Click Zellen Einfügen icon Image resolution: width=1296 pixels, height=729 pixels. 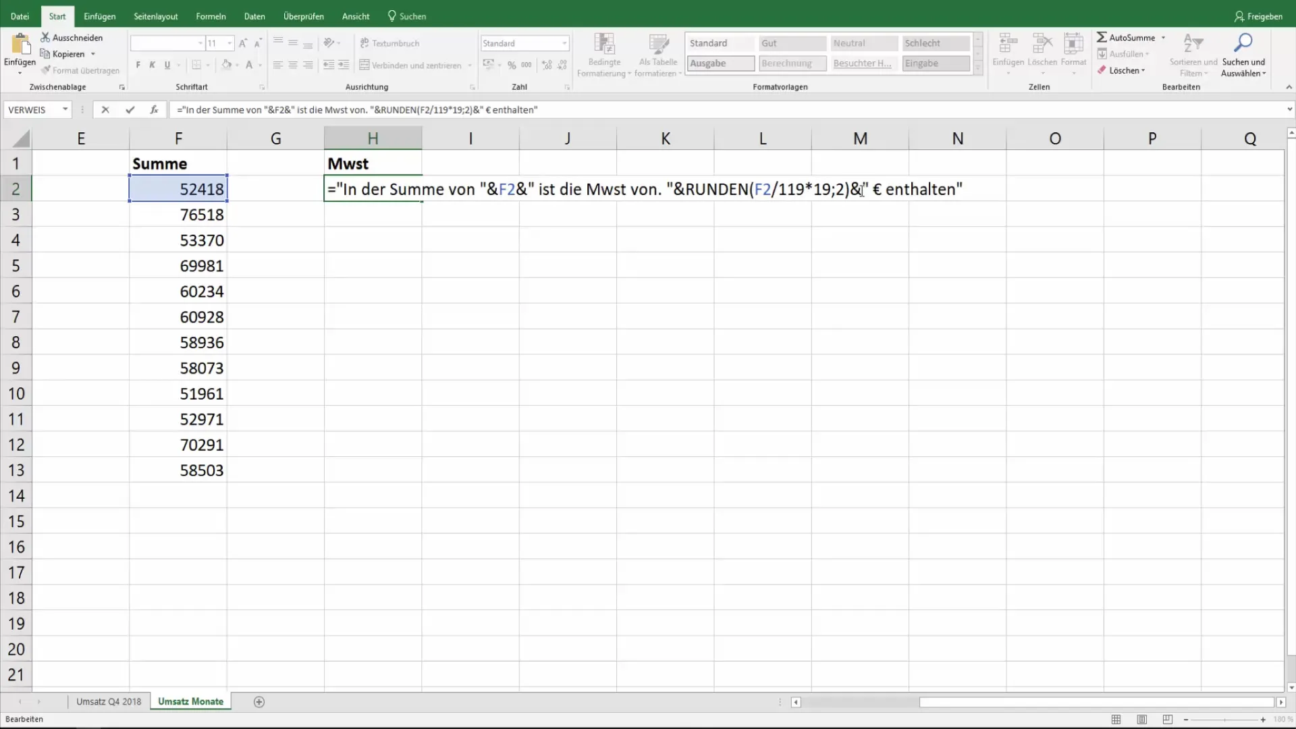(x=1008, y=44)
